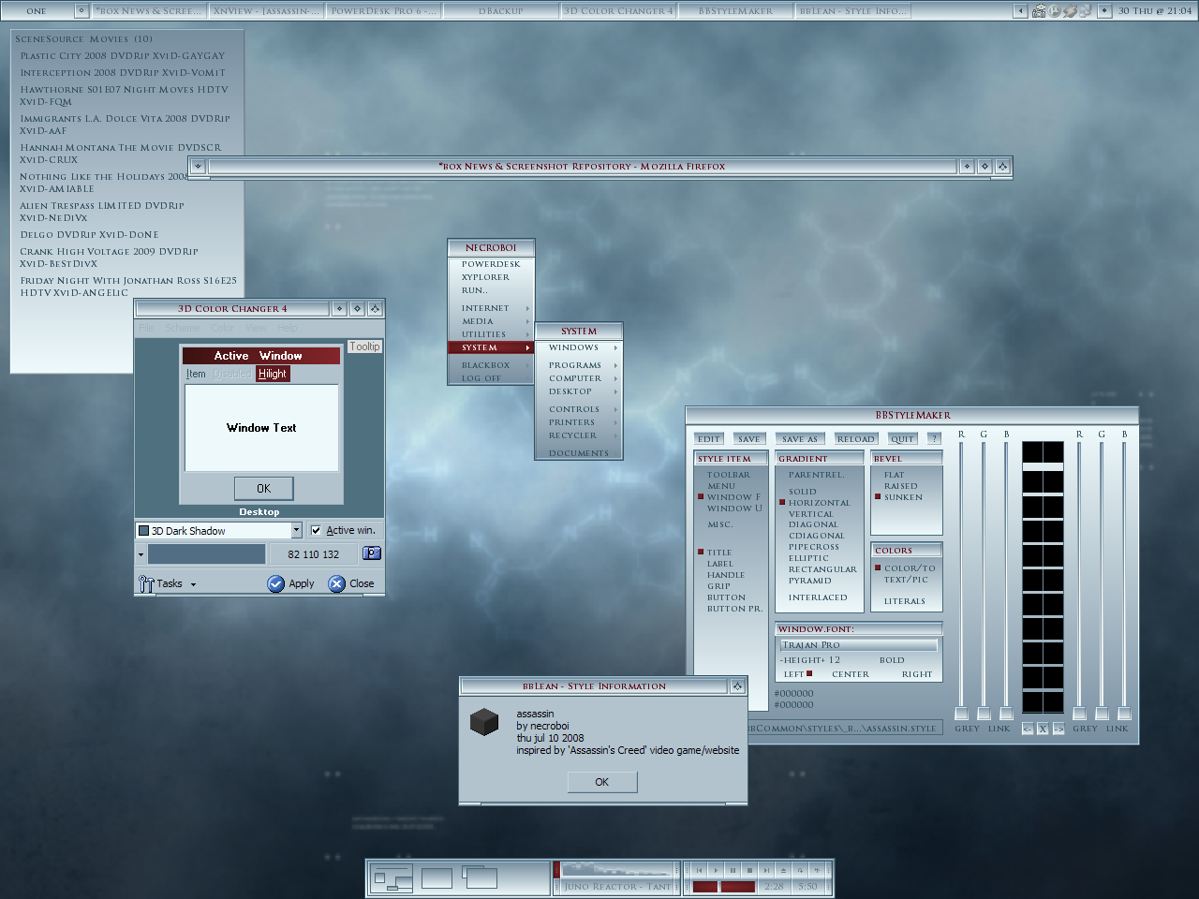Open the 3D Dark Shadow dropdown
The image size is (1199, 899).
pyautogui.click(x=296, y=530)
